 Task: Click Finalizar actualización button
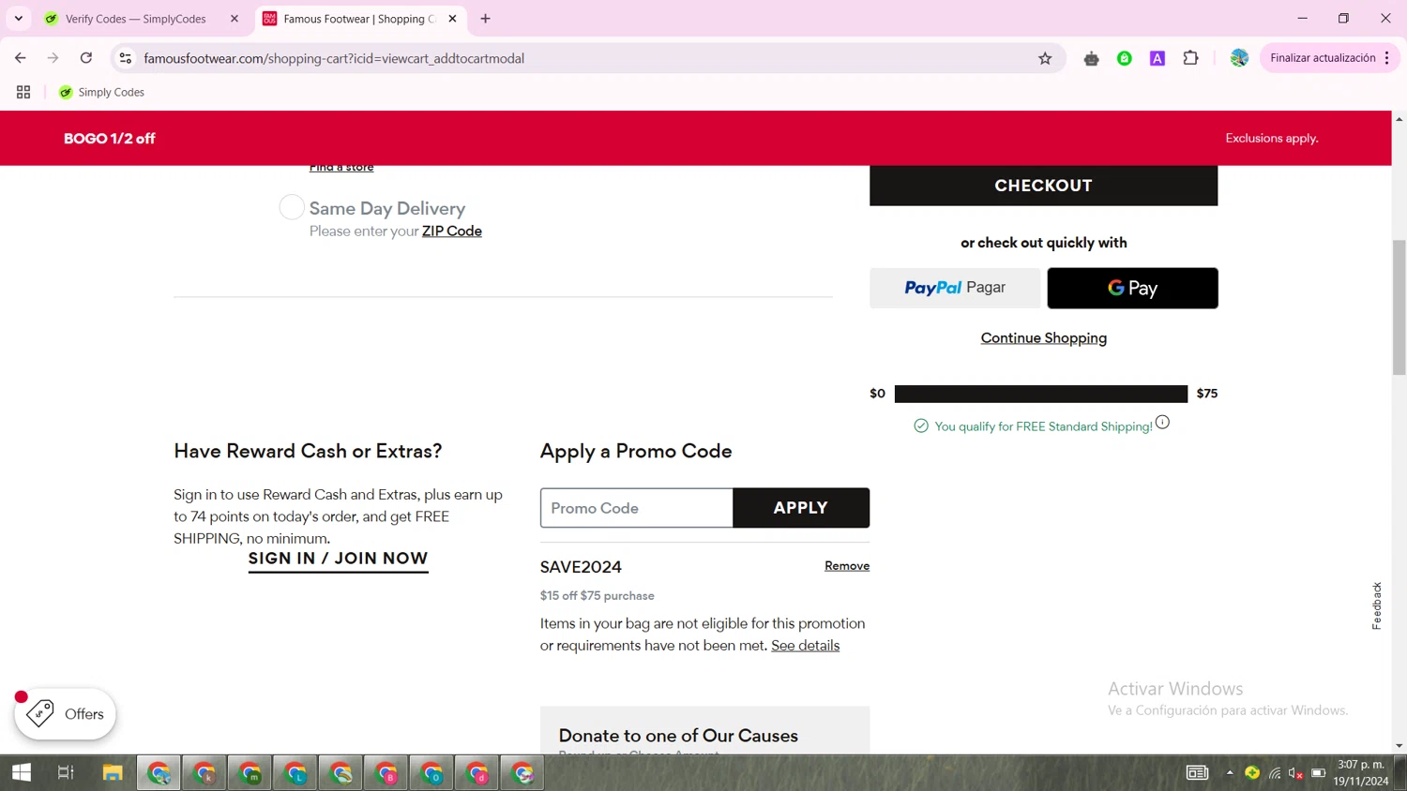[1323, 58]
